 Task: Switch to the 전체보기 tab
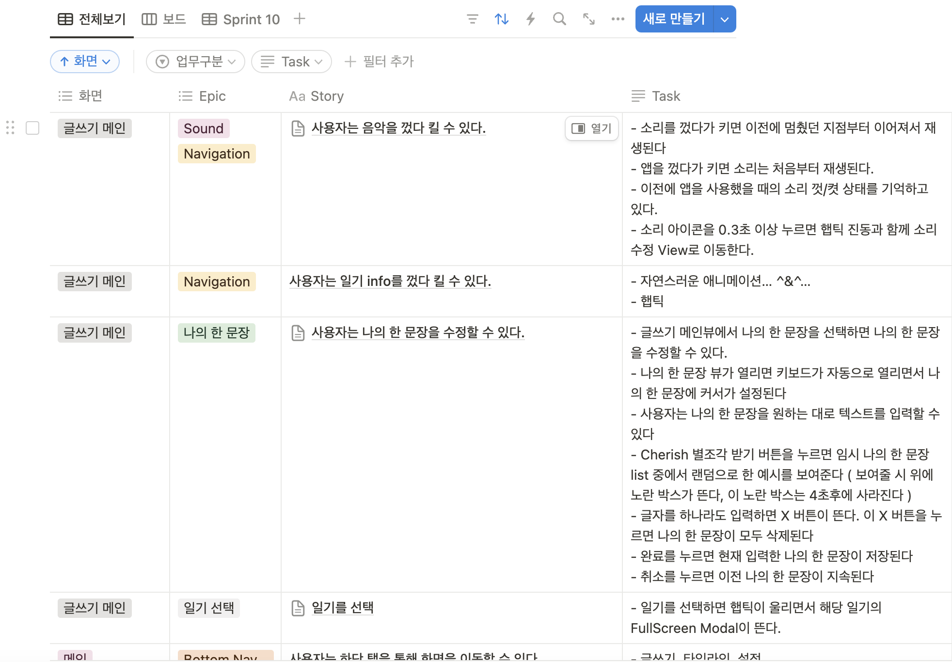92,19
